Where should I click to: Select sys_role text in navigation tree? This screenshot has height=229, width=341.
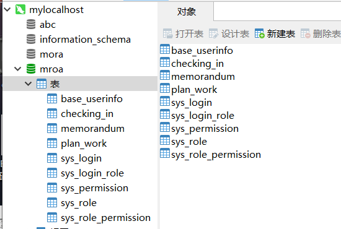79,203
